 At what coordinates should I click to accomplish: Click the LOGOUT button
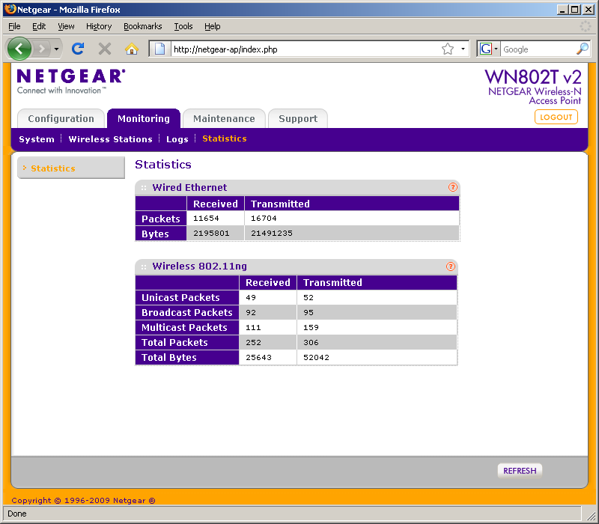click(x=556, y=117)
